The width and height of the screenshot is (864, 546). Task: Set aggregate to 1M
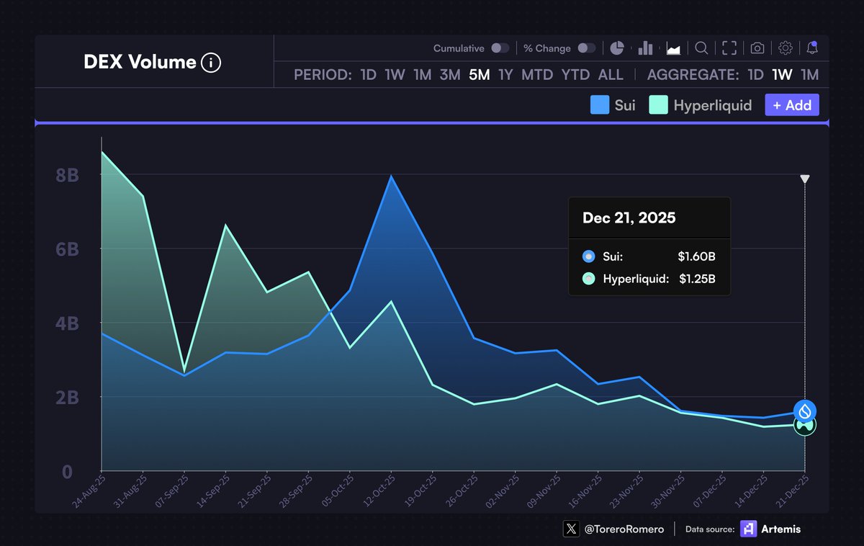click(x=809, y=75)
